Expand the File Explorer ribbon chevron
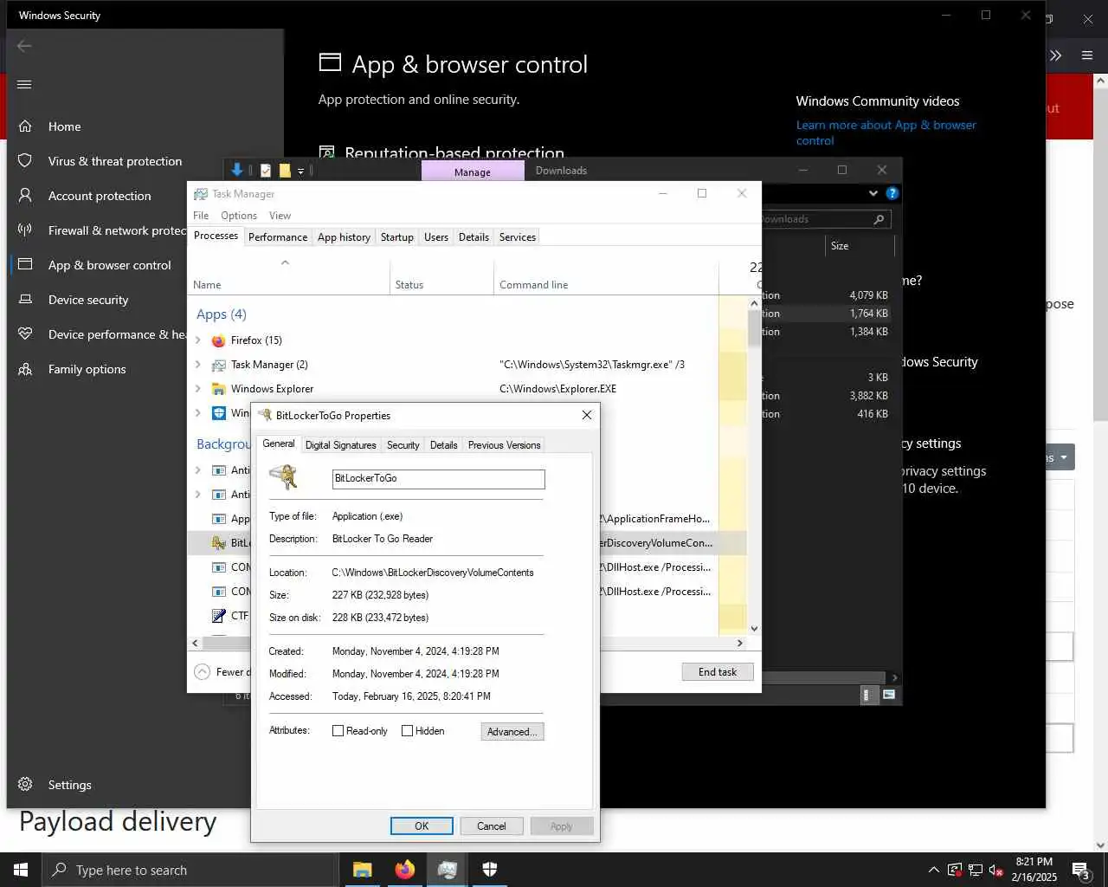Image resolution: width=1108 pixels, height=887 pixels. tap(873, 193)
